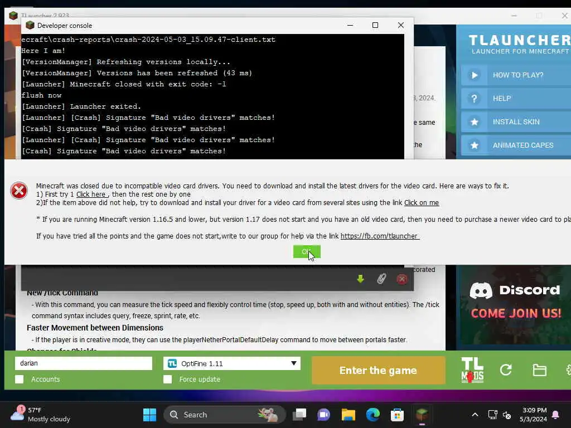Maximize the Developer console window
The width and height of the screenshot is (571, 428).
(x=375, y=25)
